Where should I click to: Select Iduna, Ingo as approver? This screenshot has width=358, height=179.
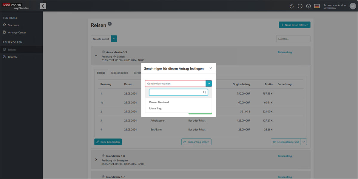tap(156, 109)
